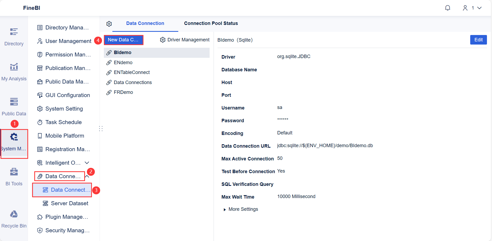Select the FRDemo data connection
Screen dimensions: 492x241
(x=123, y=92)
